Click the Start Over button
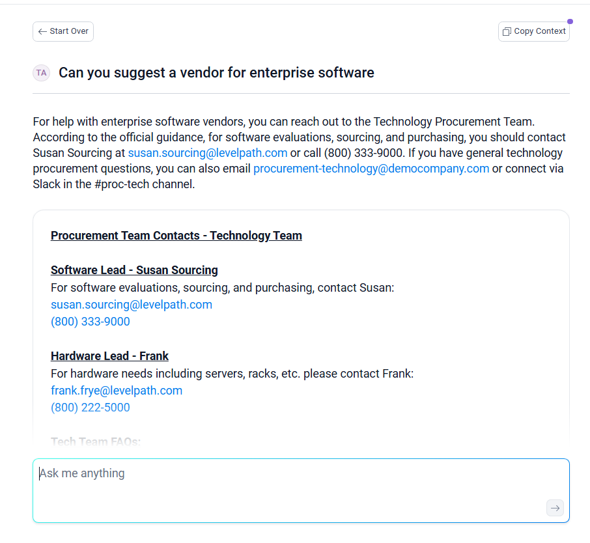This screenshot has height=543, width=590. tap(63, 31)
